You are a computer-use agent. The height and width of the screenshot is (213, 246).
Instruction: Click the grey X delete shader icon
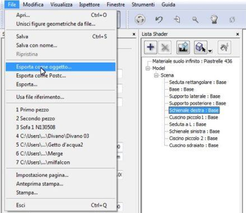tap(165, 48)
